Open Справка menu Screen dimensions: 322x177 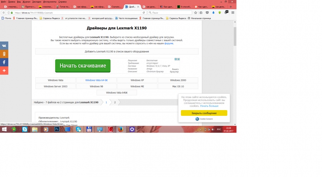pyautogui.click(x=62, y=2)
